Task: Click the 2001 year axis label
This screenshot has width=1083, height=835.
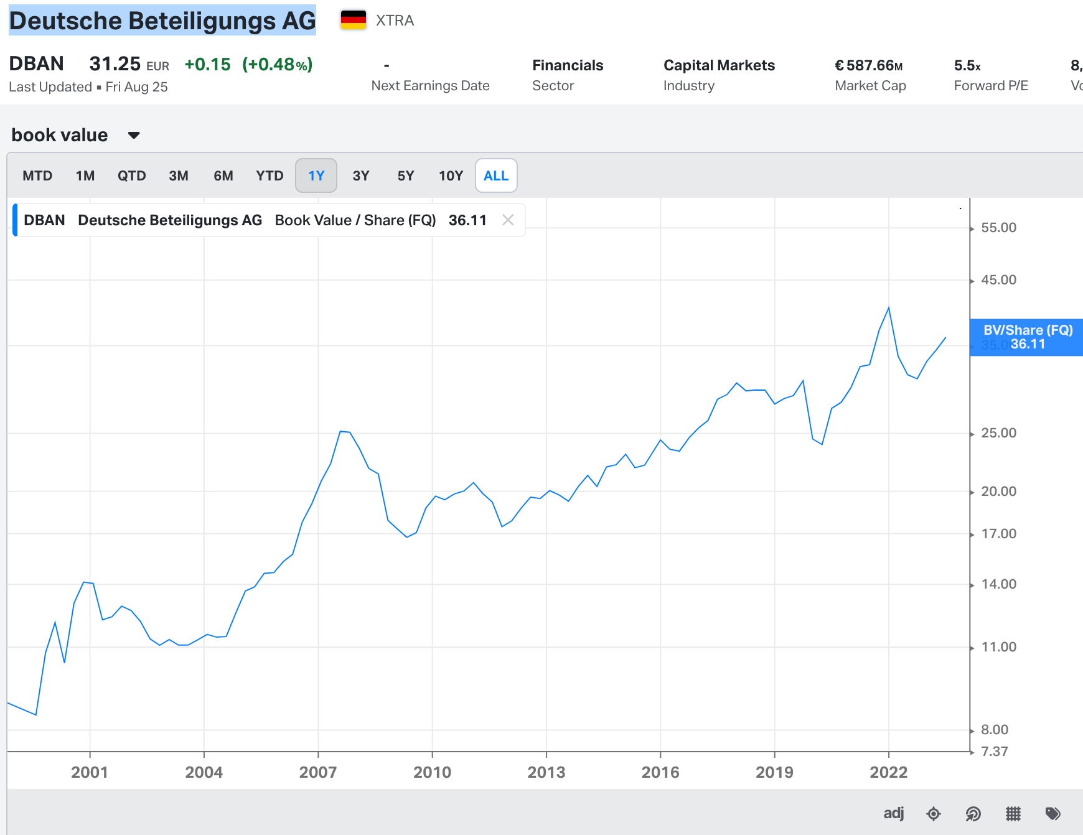Action: click(90, 772)
